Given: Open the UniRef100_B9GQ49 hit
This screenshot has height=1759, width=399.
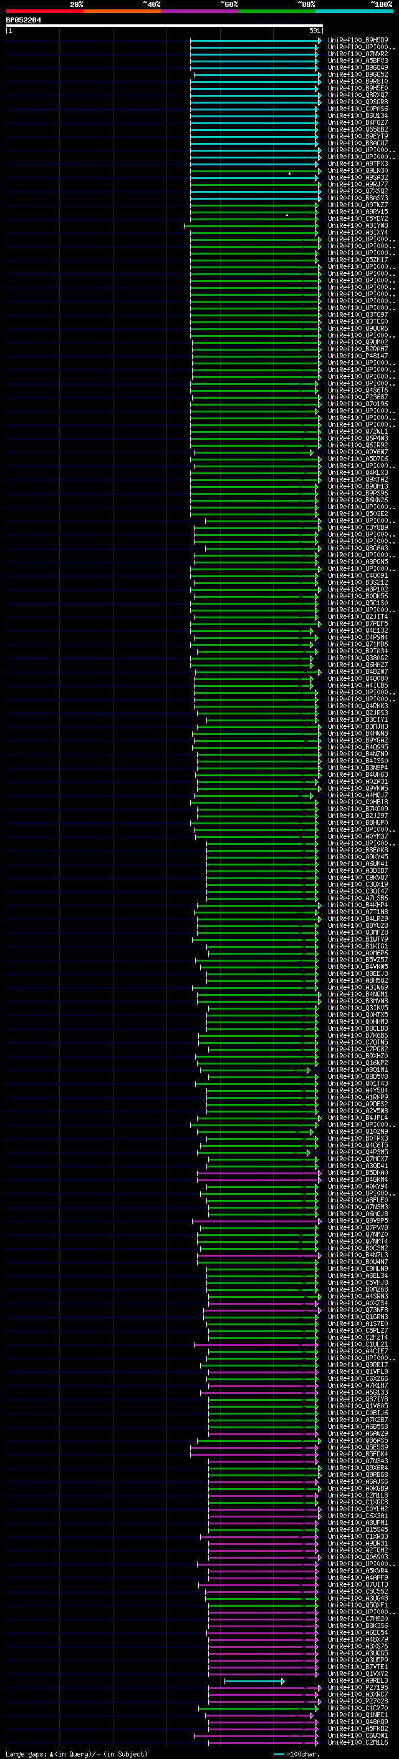Looking at the screenshot, I should [358, 67].
